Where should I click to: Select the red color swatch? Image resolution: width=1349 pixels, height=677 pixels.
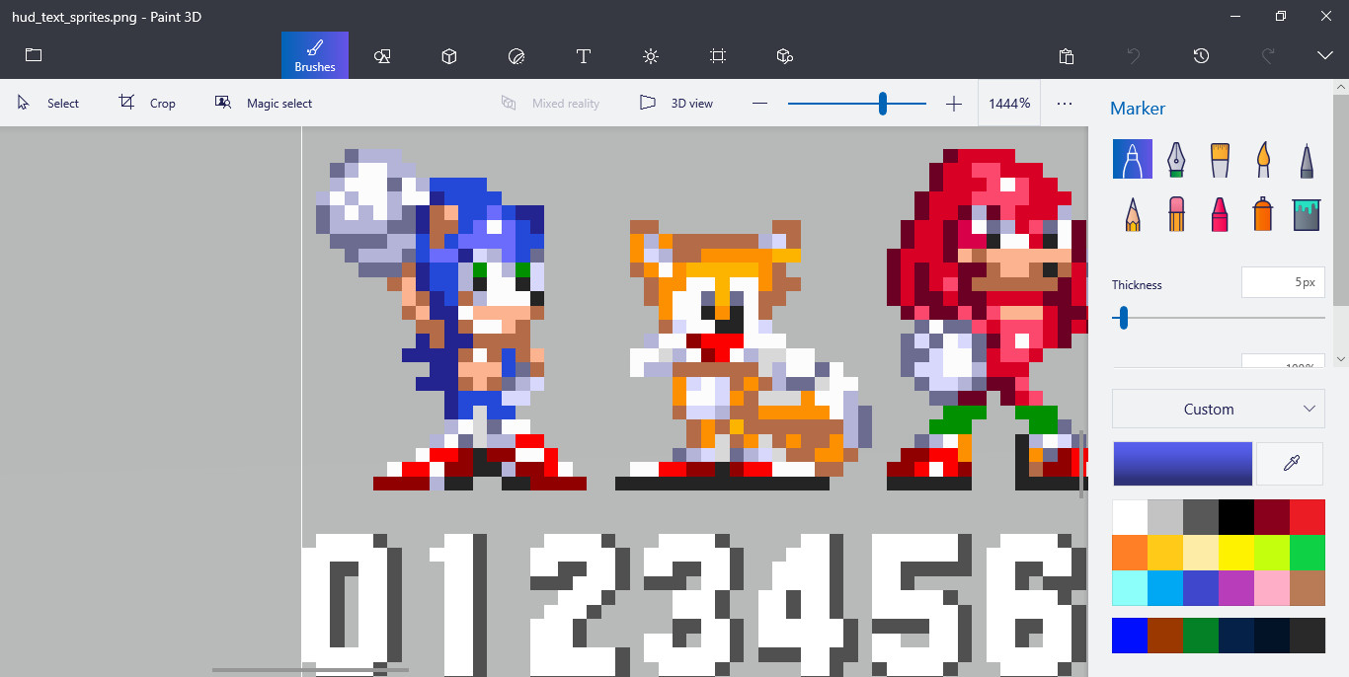click(x=1306, y=516)
